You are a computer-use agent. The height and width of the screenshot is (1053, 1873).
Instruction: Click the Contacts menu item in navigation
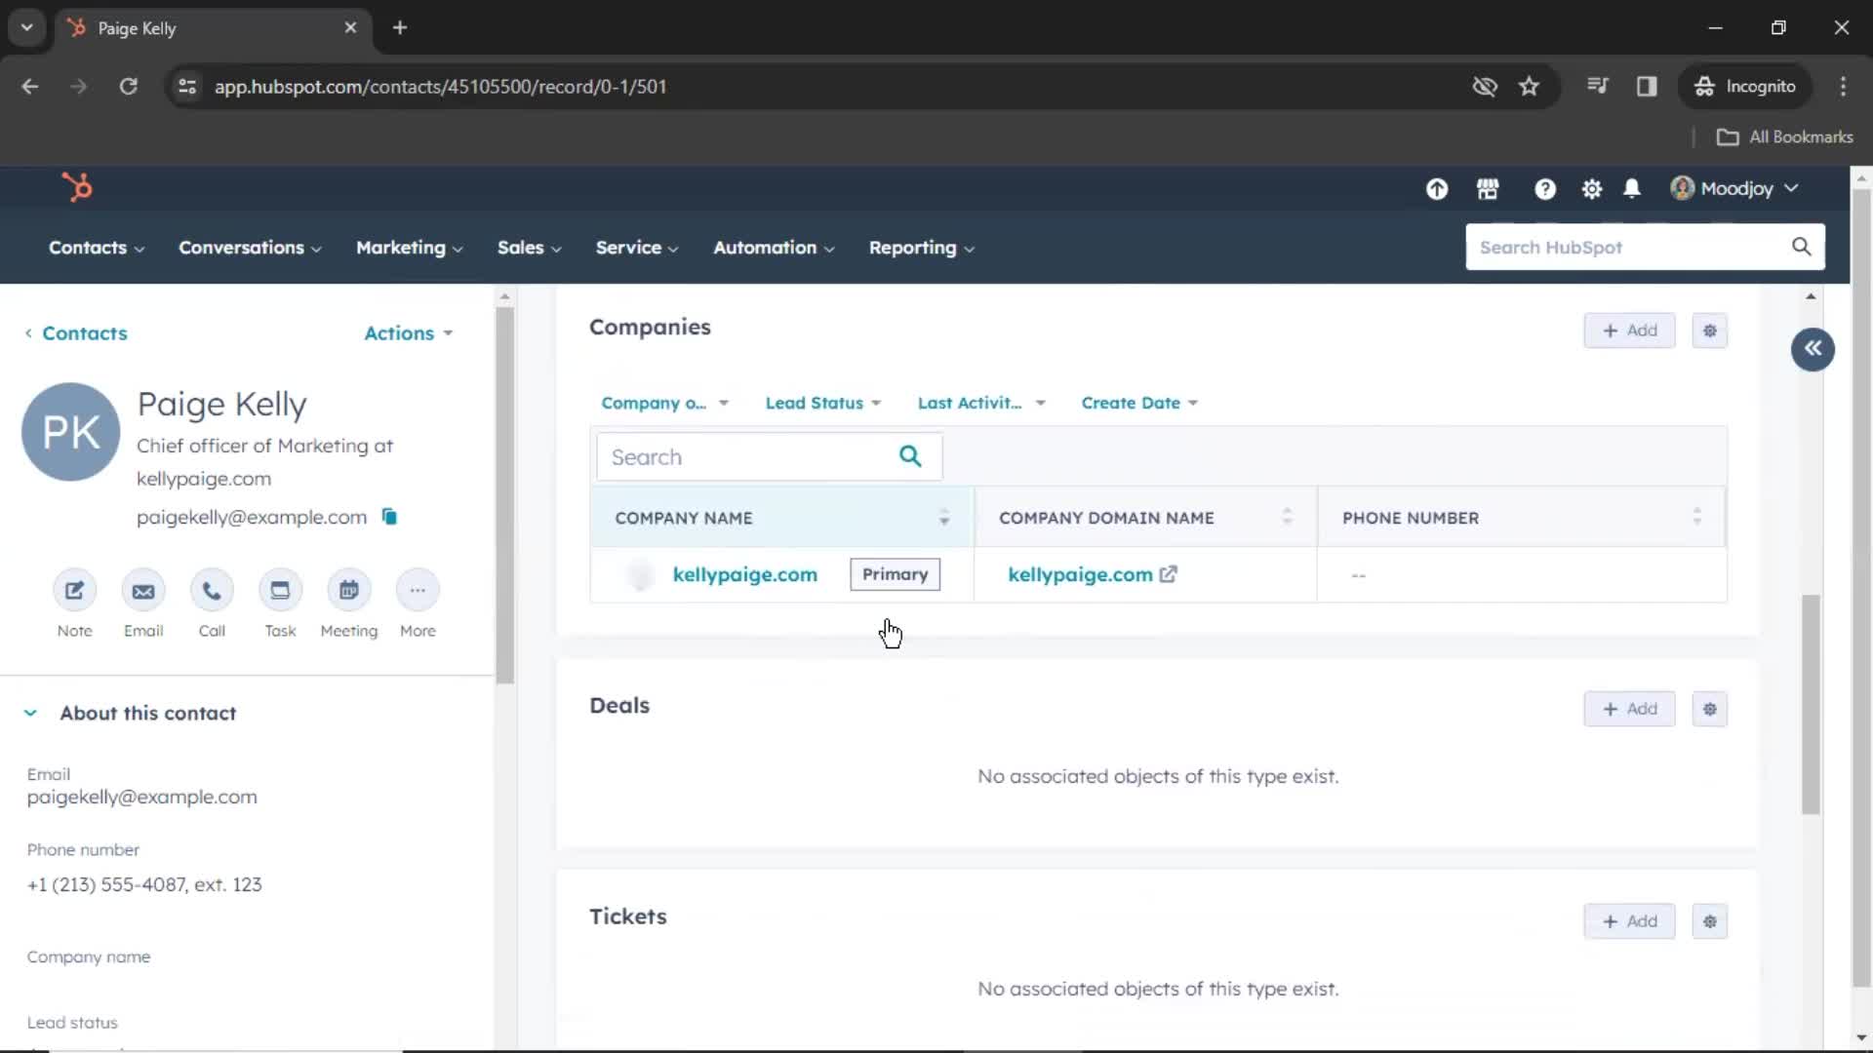point(86,247)
